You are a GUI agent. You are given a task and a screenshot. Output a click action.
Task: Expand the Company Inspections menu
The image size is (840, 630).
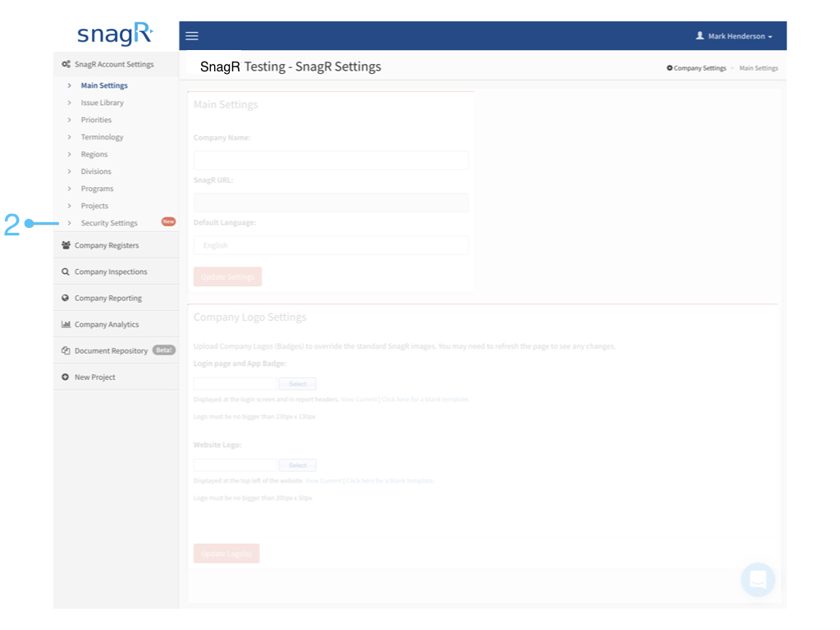(116, 271)
